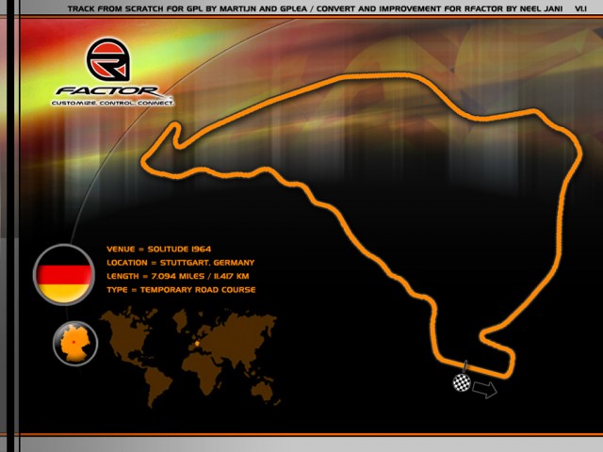
Task: Click the Germany country map icon
Action: (x=75, y=343)
